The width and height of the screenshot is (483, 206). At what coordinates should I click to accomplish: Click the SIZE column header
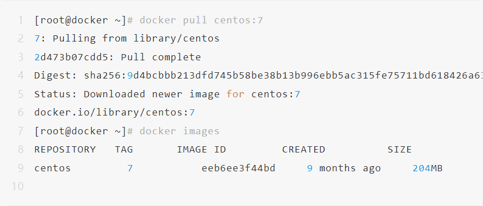click(x=400, y=150)
